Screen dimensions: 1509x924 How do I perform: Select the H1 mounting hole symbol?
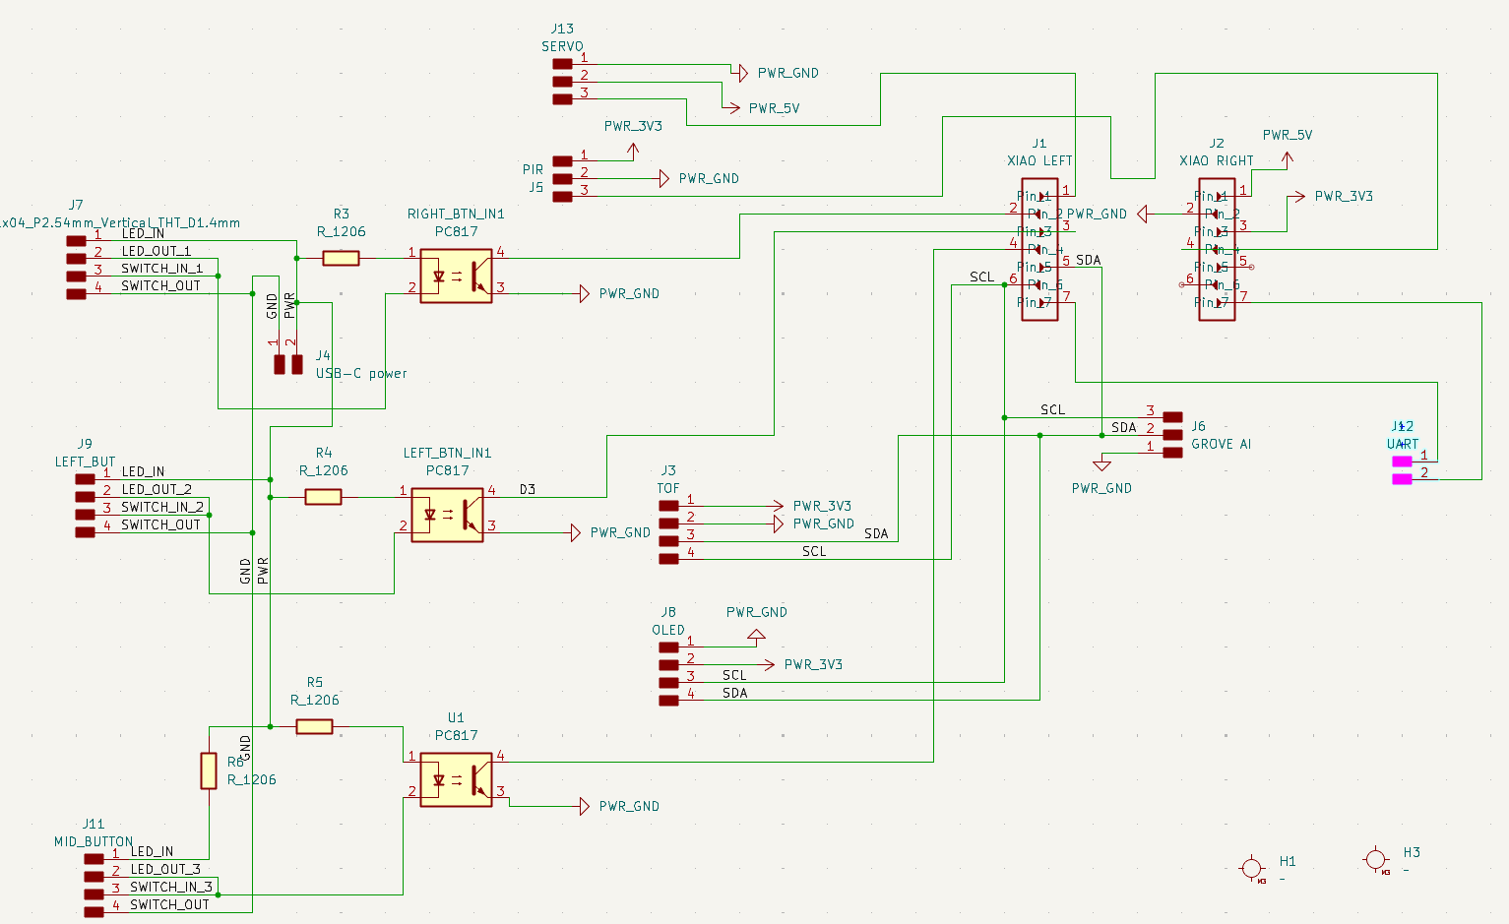pyautogui.click(x=1251, y=868)
